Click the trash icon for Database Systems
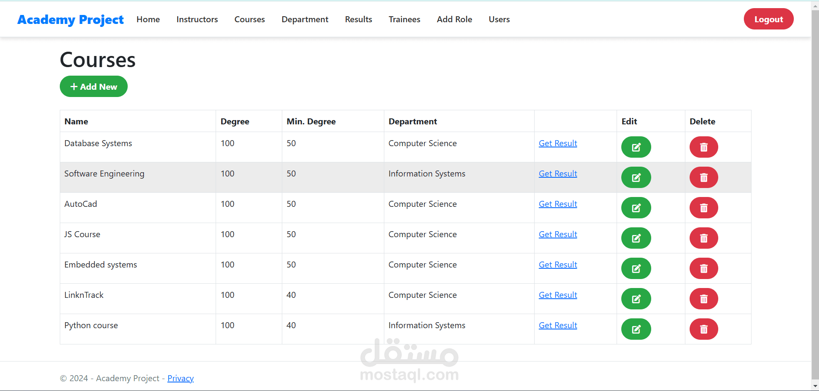 point(703,147)
